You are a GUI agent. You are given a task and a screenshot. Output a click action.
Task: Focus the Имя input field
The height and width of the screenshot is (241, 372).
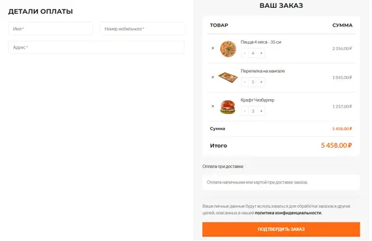click(x=50, y=29)
